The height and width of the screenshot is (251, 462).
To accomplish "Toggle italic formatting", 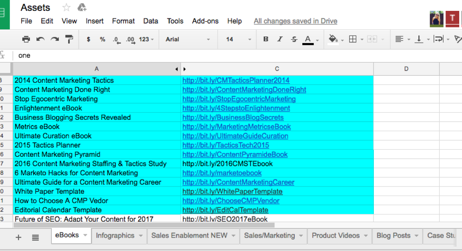I will click(280, 39).
